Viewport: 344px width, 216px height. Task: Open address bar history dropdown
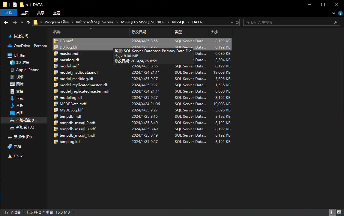point(232,22)
